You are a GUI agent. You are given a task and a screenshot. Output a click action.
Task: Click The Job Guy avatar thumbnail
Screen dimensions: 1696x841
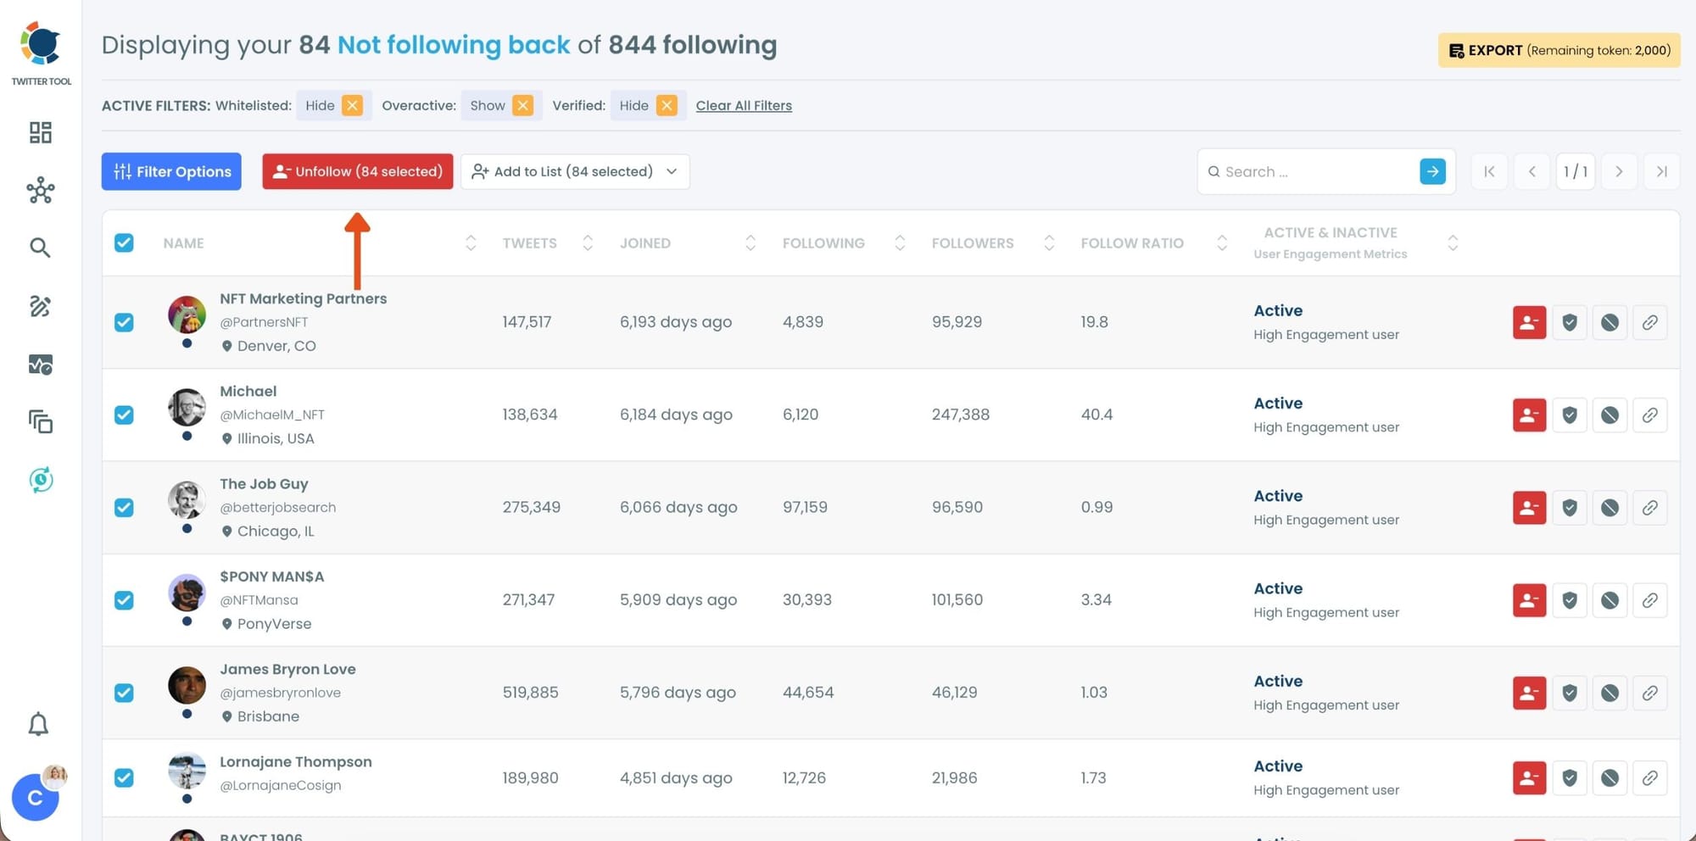(x=187, y=499)
